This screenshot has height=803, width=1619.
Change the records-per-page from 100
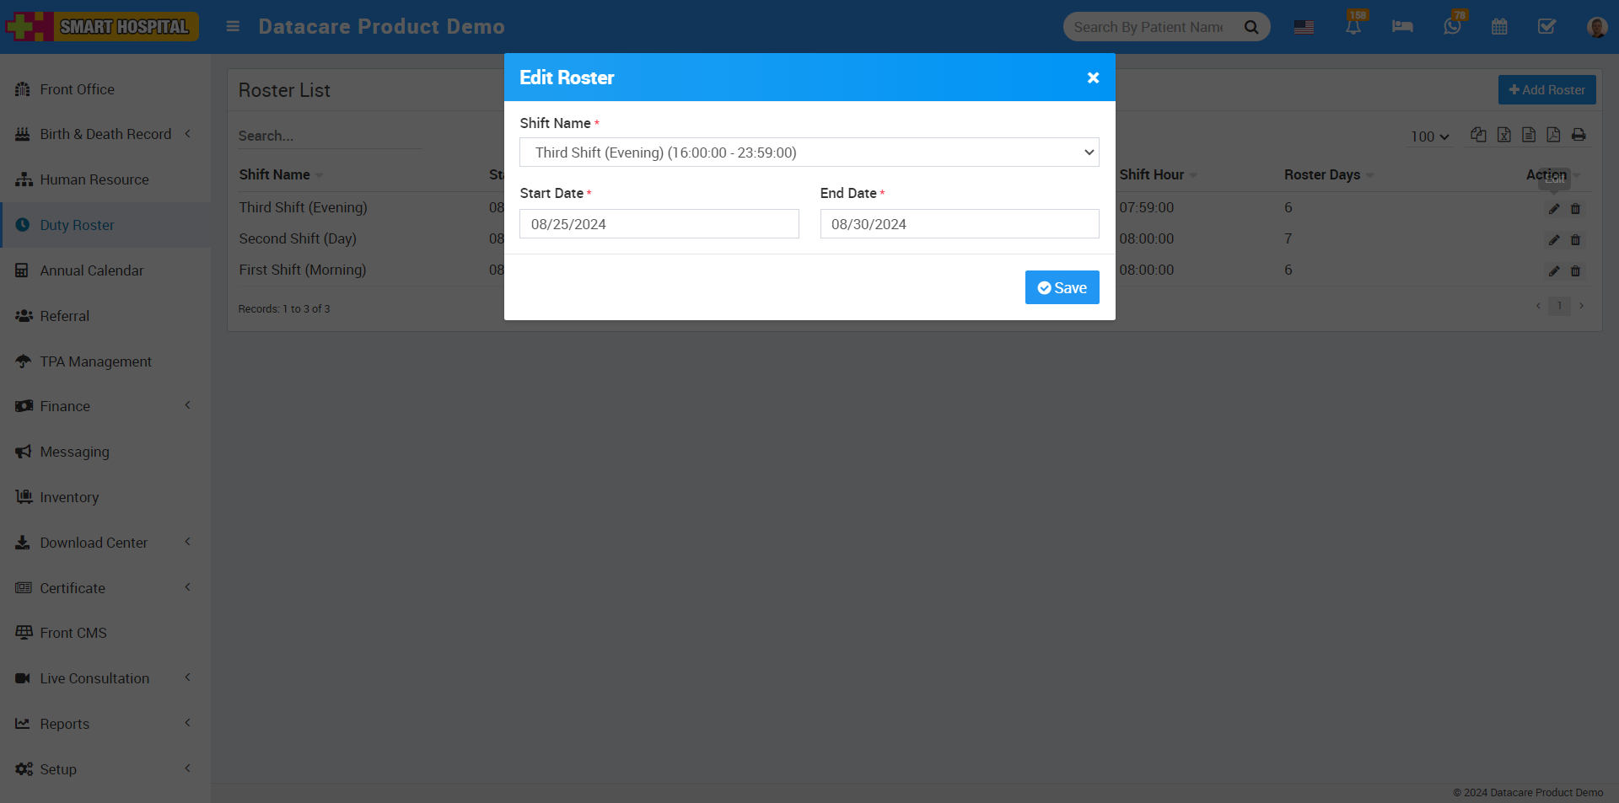point(1428,136)
